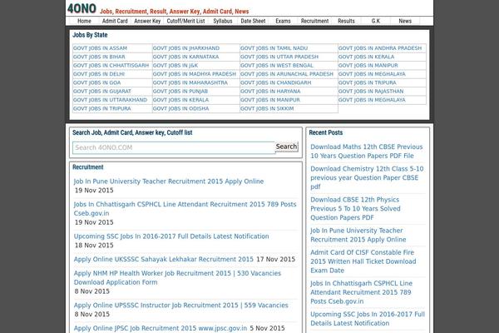Open the Results menu item

point(346,21)
